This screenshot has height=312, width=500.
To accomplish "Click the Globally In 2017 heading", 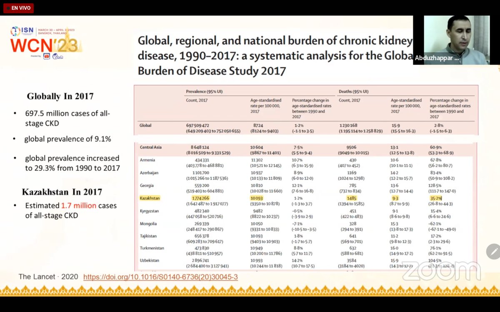I will 60,96.
